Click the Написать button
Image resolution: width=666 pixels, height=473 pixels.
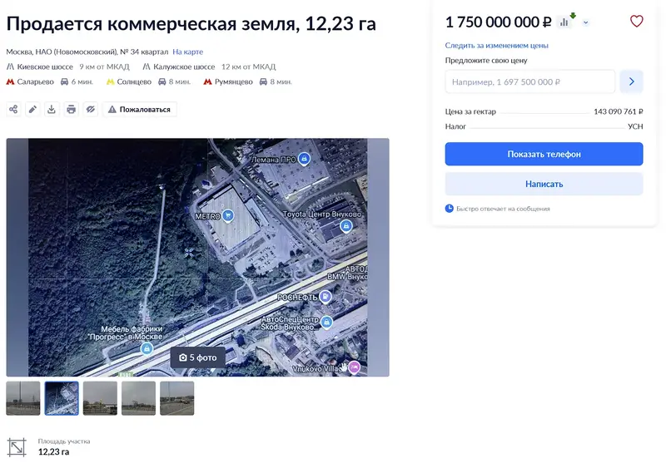tap(544, 184)
